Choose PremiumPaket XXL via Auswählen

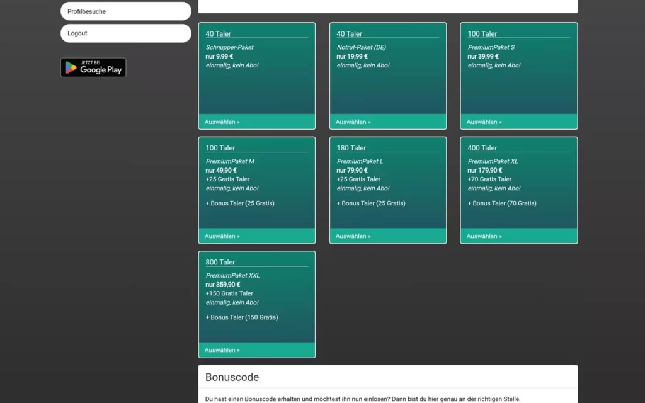pyautogui.click(x=222, y=349)
